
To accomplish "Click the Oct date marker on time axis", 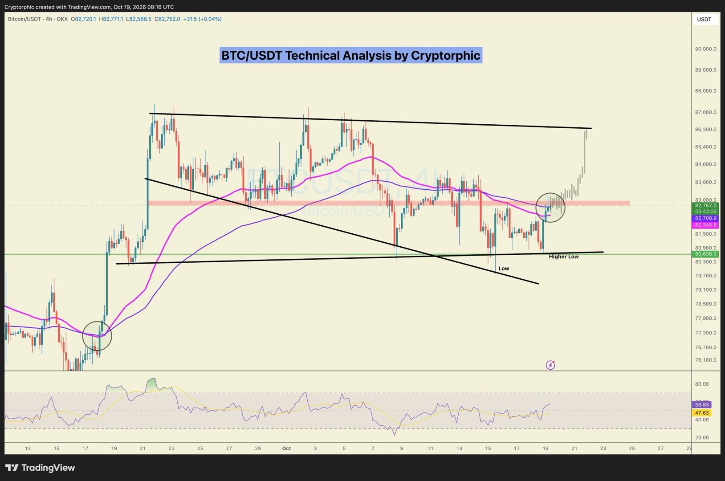I will pos(286,448).
